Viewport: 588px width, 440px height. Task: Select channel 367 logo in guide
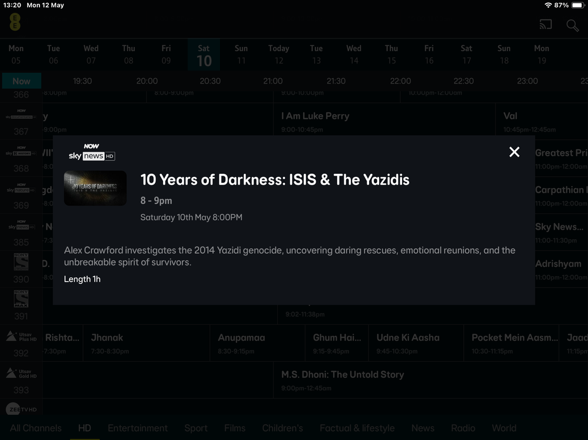tap(21, 115)
